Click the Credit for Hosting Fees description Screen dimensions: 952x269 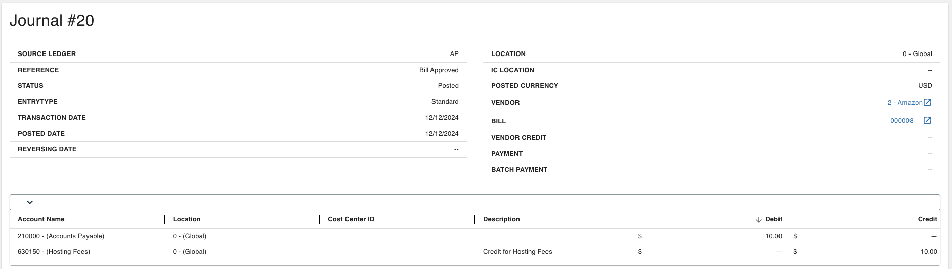tap(517, 252)
